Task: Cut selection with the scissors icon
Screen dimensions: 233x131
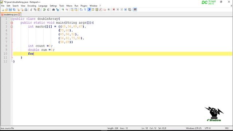Action: coord(31,9)
